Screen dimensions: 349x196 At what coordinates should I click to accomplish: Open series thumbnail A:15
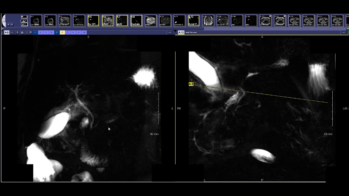point(237,21)
